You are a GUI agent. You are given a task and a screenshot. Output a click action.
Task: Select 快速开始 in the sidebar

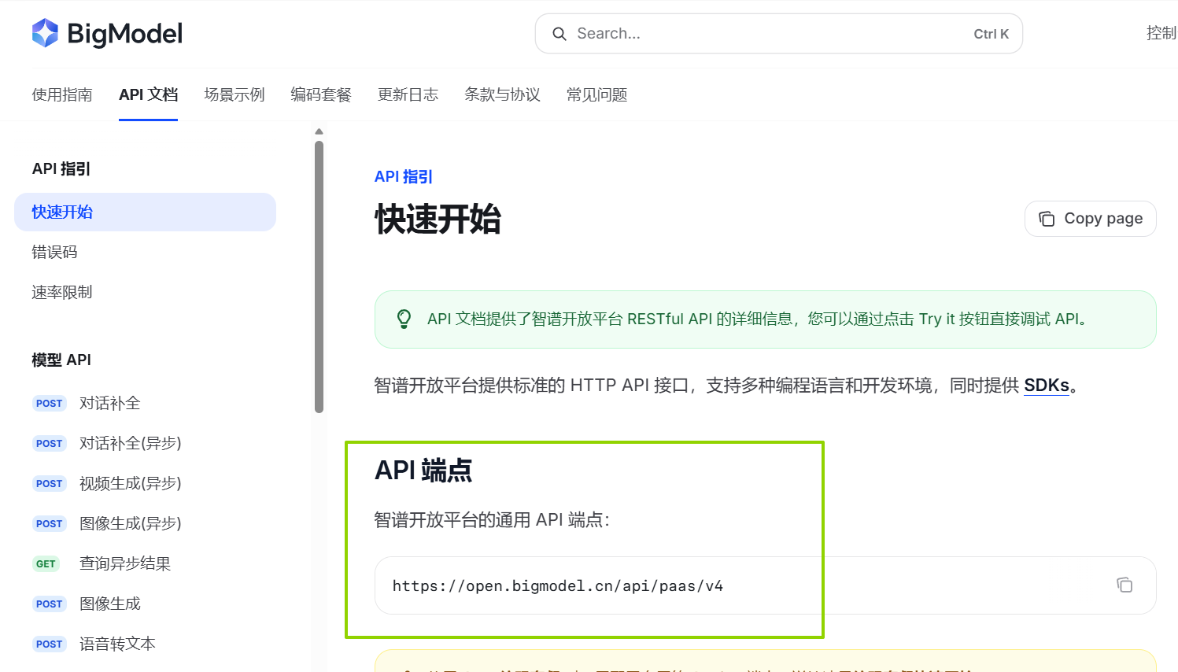point(145,212)
